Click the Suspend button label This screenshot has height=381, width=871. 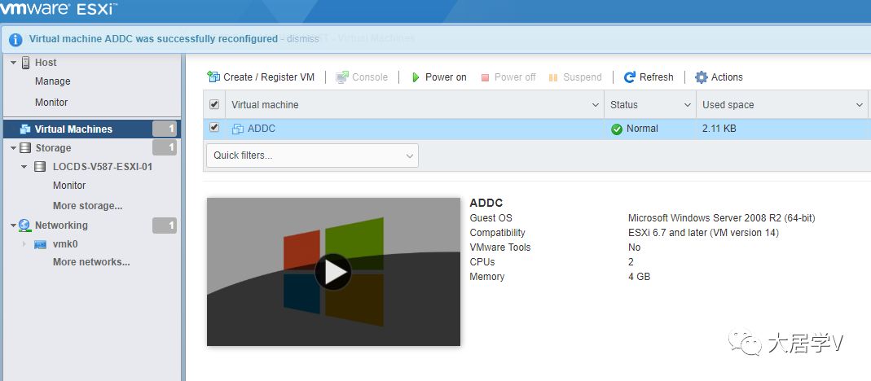point(582,77)
